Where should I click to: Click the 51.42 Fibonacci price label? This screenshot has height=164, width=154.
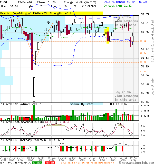[143, 53]
